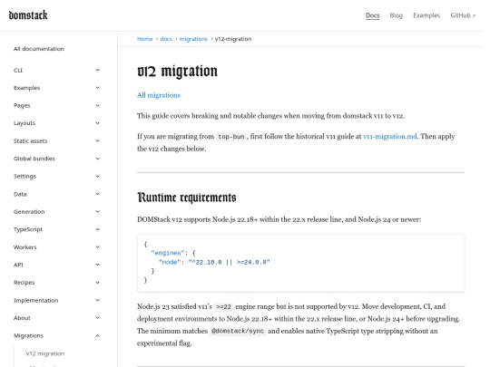The image size is (490, 367).
Task: Click the Global bundles sidebar label
Action: click(34, 159)
